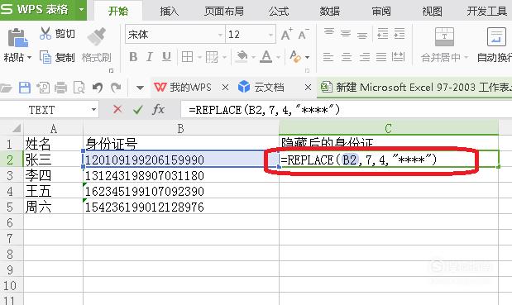This screenshot has height=305, width=512.
Task: Justify text alignment
Action: [381, 57]
